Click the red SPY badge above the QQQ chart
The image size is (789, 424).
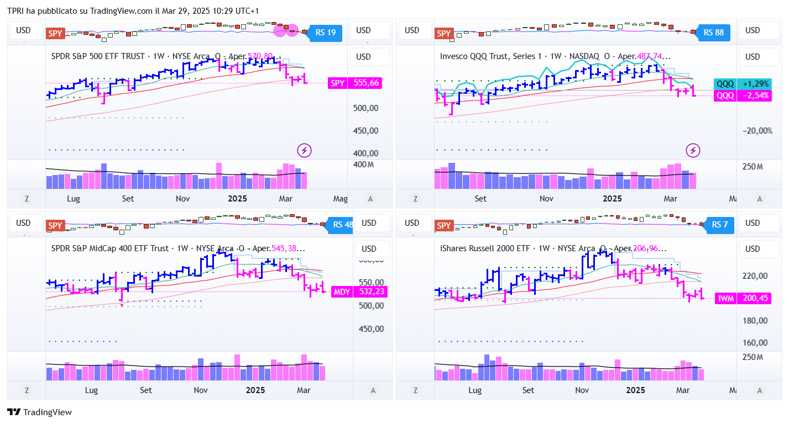point(444,33)
